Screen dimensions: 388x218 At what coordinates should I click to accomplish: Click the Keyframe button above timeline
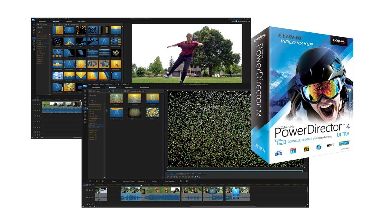155,181
